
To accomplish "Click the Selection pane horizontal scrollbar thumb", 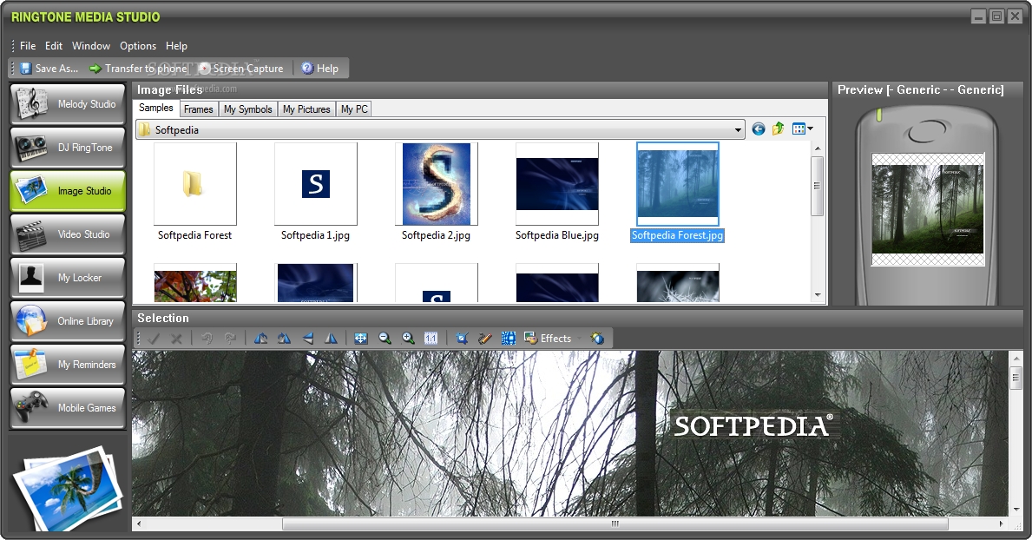I will click(x=615, y=524).
